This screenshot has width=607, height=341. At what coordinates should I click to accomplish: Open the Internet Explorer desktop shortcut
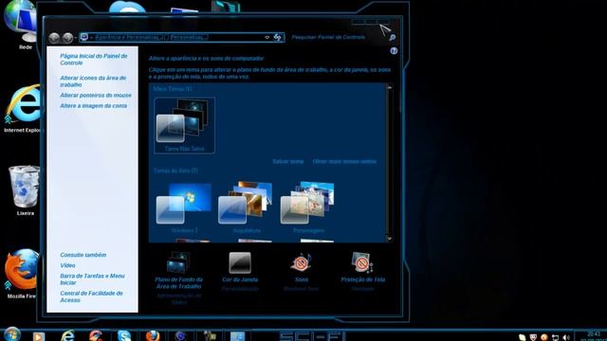[x=23, y=109]
